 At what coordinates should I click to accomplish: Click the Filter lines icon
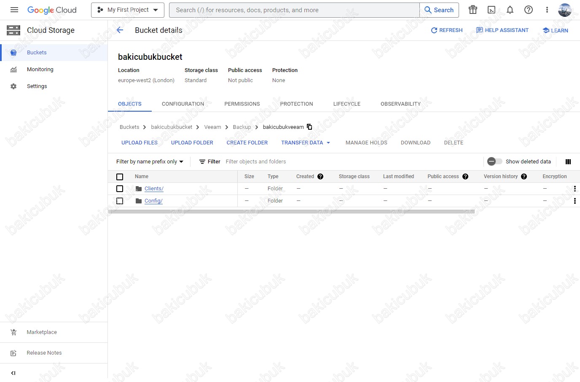[202, 162]
